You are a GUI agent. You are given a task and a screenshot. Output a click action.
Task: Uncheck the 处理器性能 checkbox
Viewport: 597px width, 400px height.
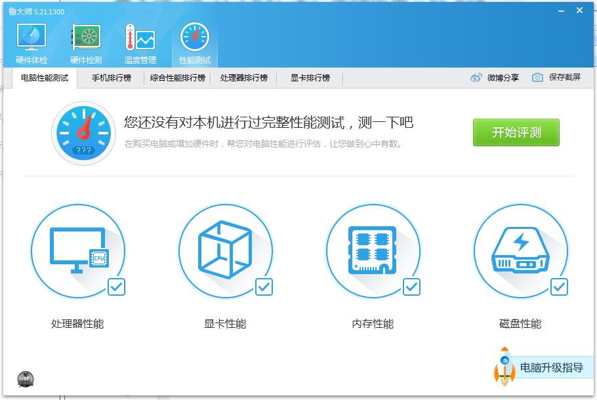click(117, 287)
